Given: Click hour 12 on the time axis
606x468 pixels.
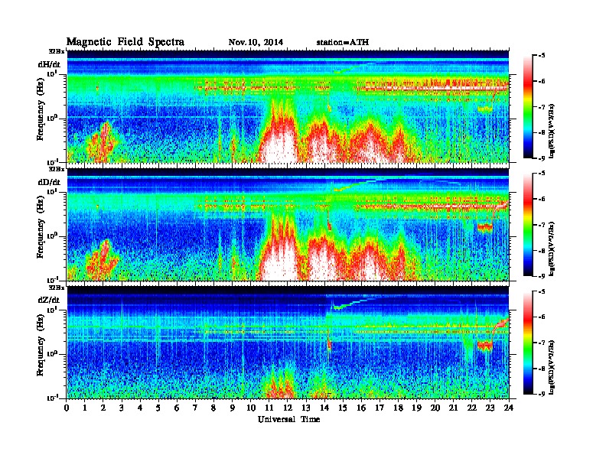Looking at the screenshot, I should click(288, 408).
